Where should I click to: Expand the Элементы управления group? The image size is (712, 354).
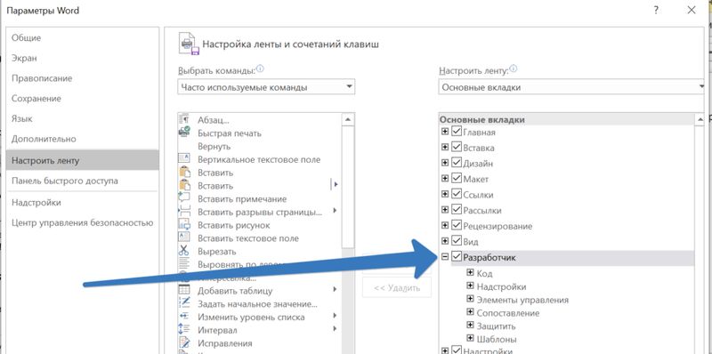point(471,300)
